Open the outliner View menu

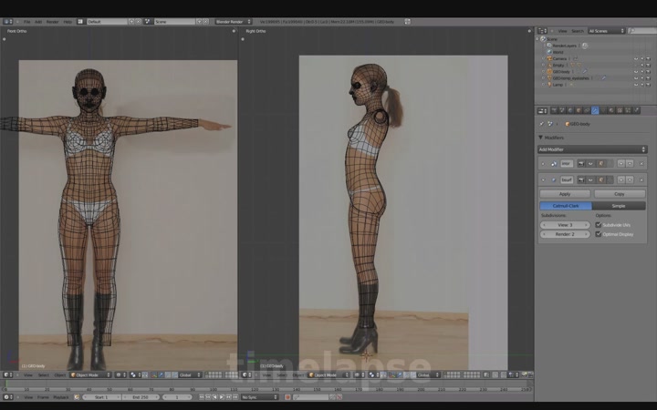pyautogui.click(x=562, y=31)
